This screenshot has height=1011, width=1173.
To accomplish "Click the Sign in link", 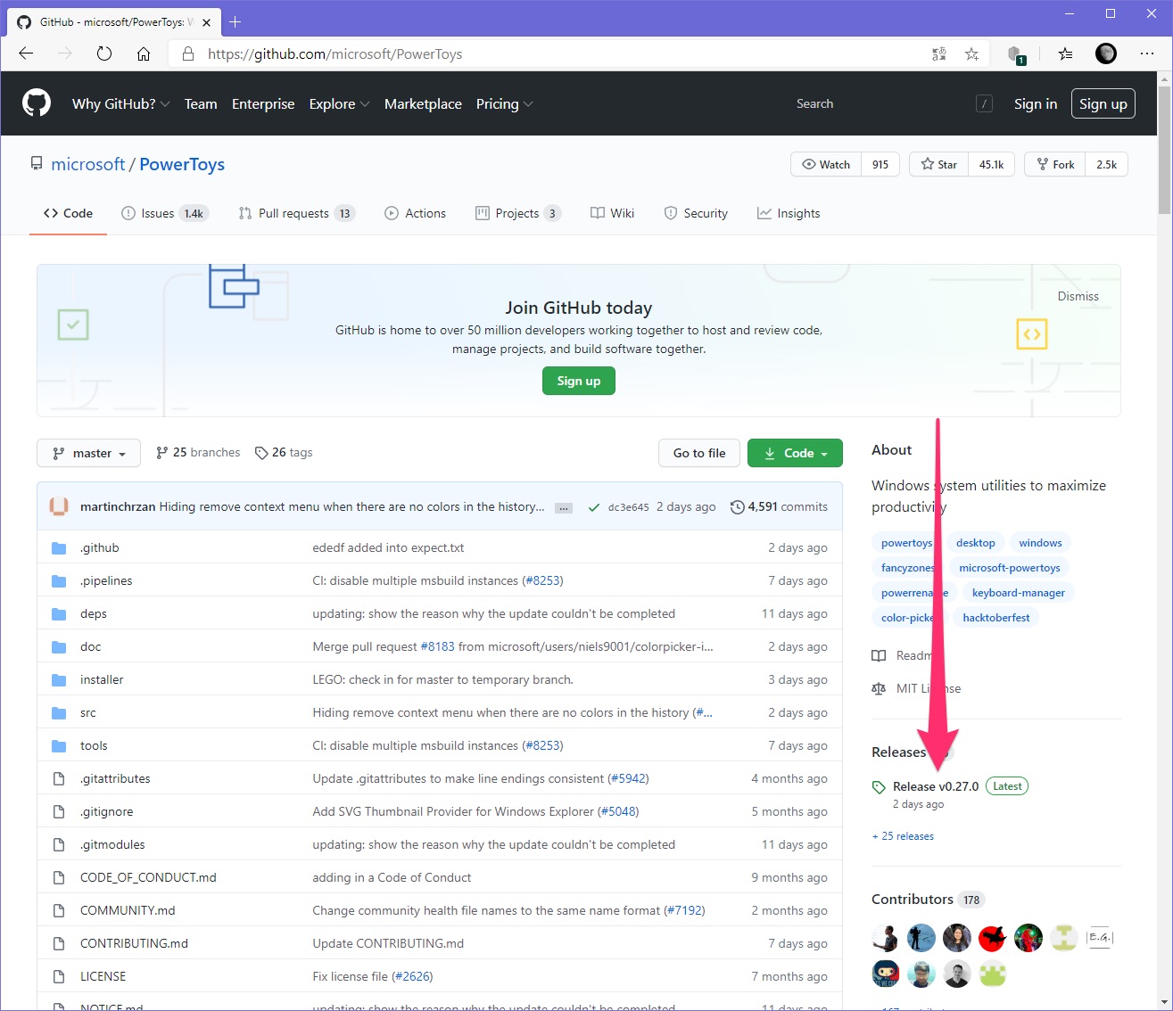I will click(x=1036, y=103).
